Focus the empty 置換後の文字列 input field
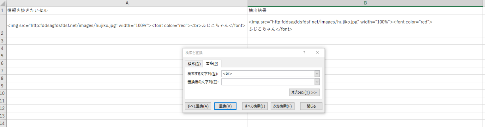485x127 pixels. pos(268,82)
